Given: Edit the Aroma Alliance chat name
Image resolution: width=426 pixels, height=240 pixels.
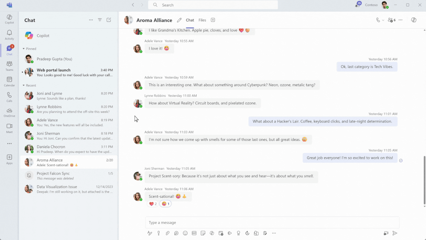Looking at the screenshot, I should 179,20.
